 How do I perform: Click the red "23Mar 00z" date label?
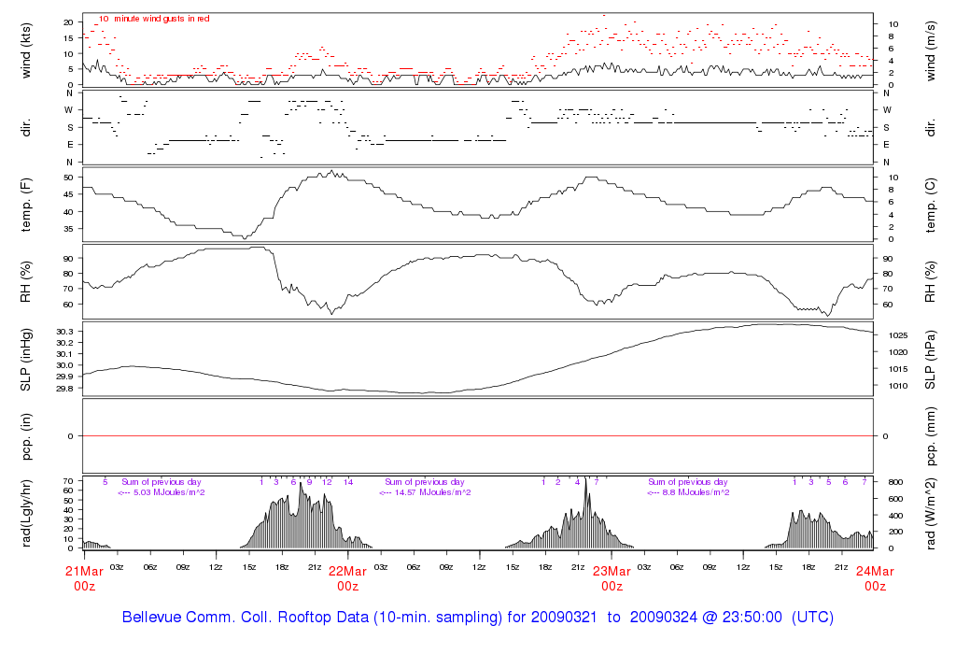pyautogui.click(x=612, y=578)
